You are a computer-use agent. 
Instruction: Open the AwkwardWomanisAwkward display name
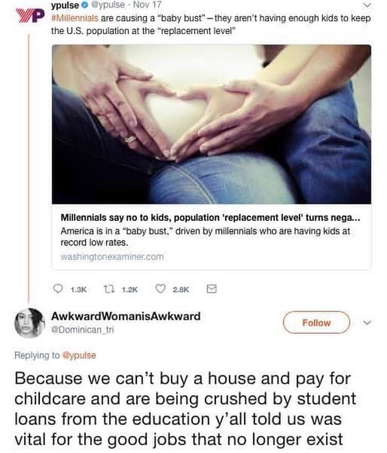pos(126,316)
